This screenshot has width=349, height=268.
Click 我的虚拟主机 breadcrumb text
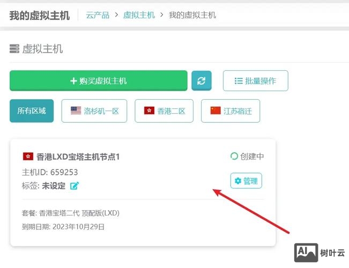point(192,15)
